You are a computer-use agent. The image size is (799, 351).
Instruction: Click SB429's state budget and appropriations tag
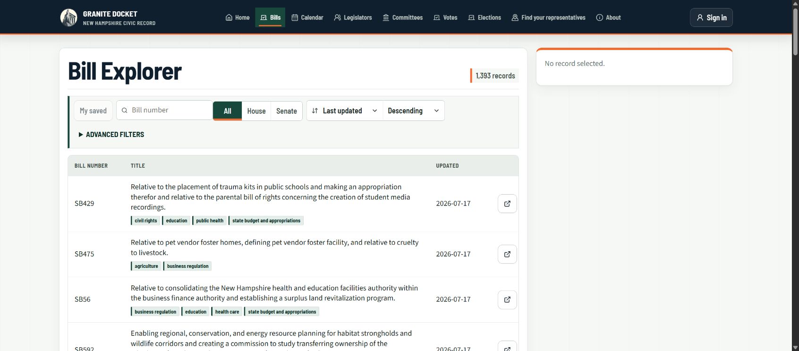point(266,221)
